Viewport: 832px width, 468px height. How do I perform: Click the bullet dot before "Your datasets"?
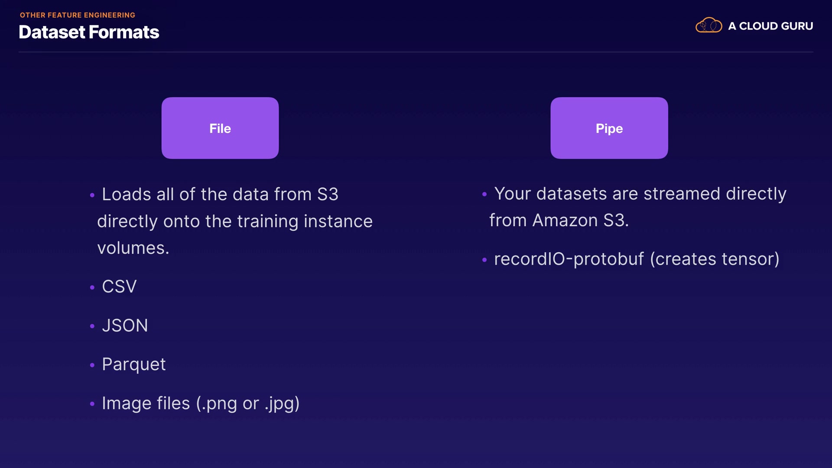pos(484,194)
